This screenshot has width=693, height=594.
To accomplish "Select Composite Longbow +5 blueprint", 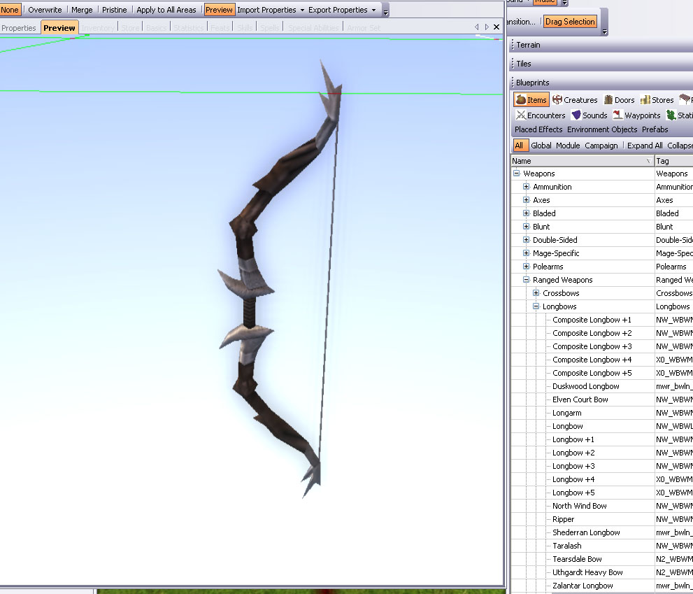I will [x=592, y=373].
